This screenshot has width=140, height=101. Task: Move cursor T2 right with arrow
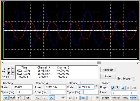tap(13, 73)
